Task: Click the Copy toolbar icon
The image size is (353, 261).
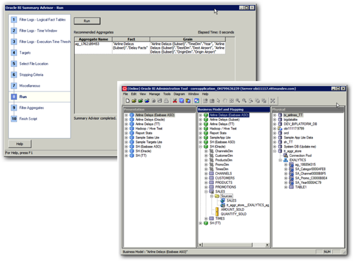Action: click(181, 101)
